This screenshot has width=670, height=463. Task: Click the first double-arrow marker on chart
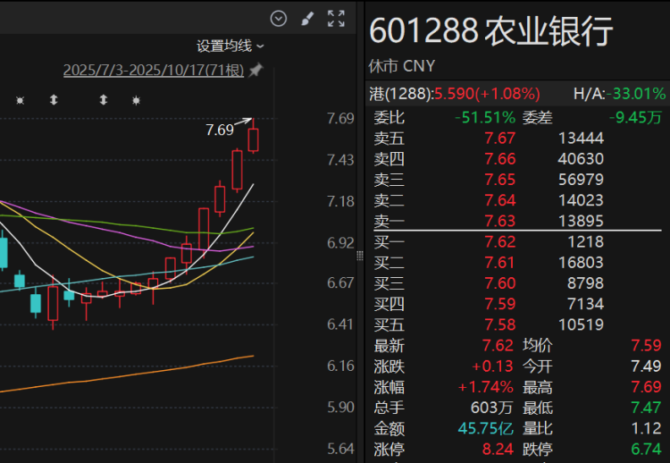[x=54, y=100]
